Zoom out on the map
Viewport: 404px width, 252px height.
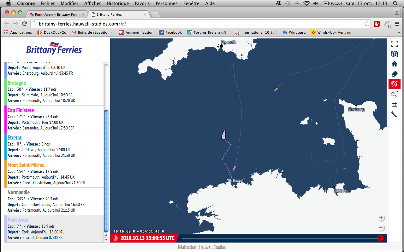click(381, 228)
